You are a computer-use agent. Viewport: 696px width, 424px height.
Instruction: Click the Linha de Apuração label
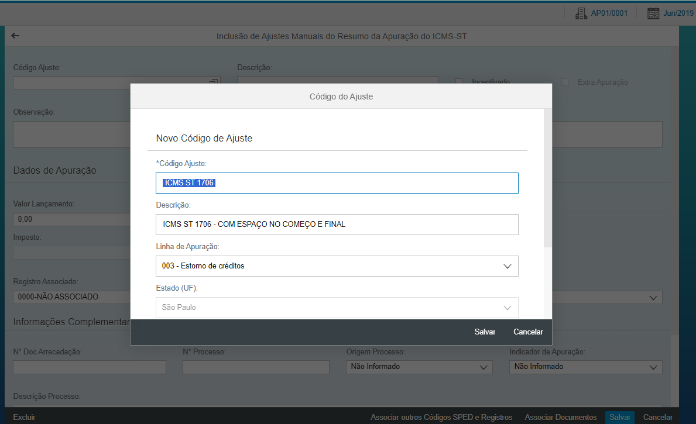[187, 247]
